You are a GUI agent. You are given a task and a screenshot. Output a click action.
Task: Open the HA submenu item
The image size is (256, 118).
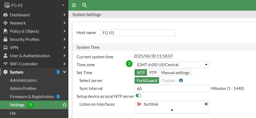coord(13,113)
